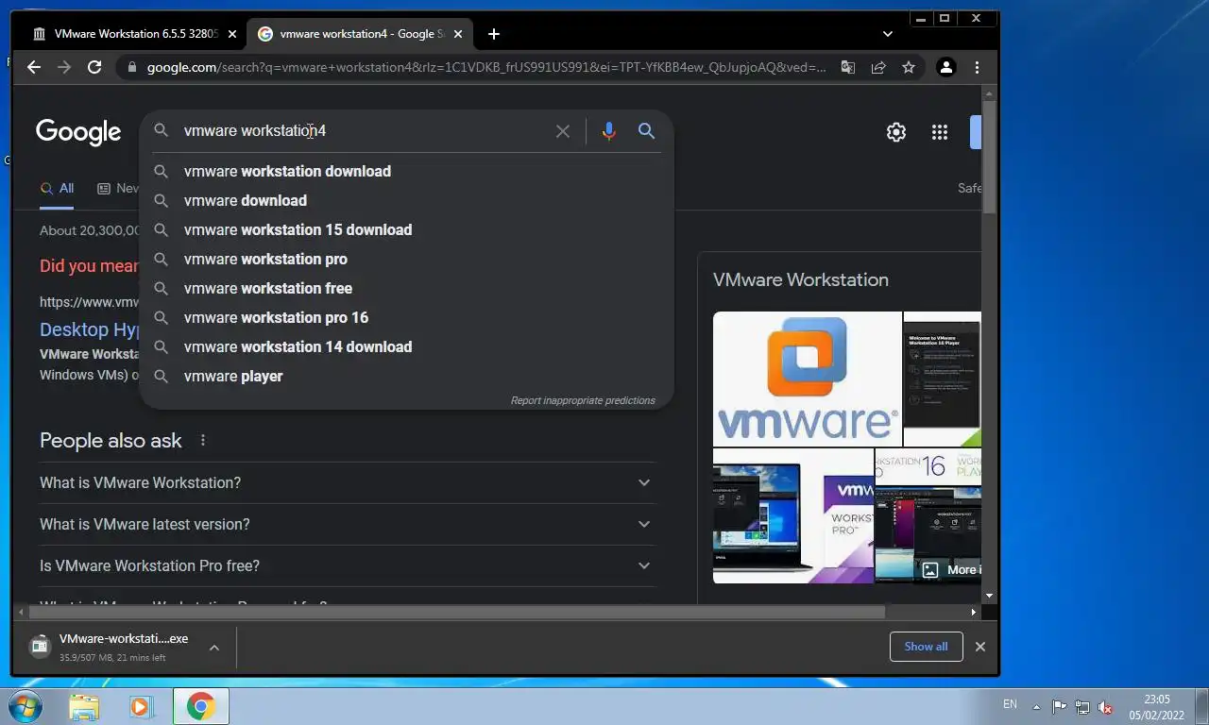Close the downloads bar
The width and height of the screenshot is (1209, 725).
pyautogui.click(x=979, y=647)
